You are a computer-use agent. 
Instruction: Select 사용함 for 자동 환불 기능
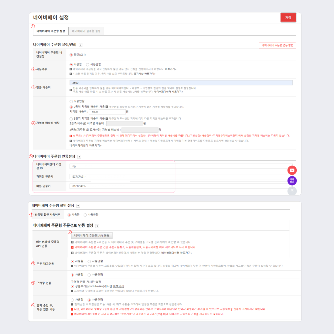73,300
